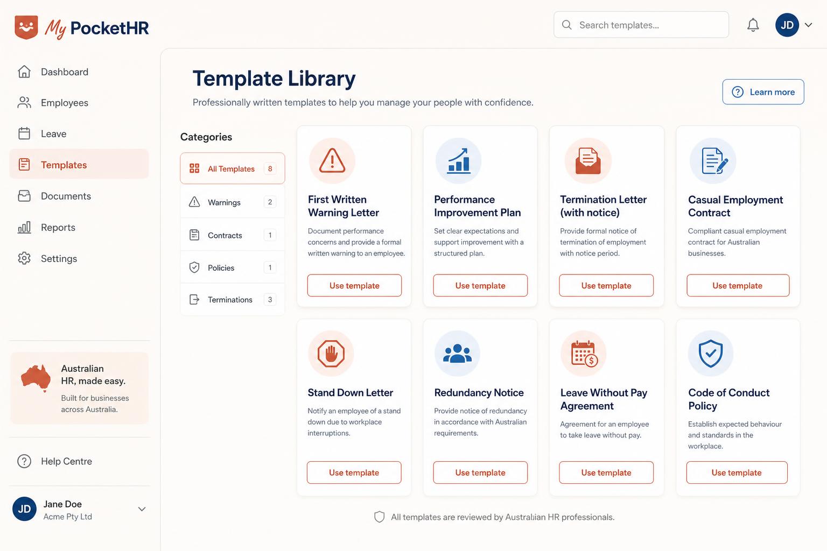Open Dashboard from the sidebar
The height and width of the screenshot is (551, 827).
click(x=79, y=72)
